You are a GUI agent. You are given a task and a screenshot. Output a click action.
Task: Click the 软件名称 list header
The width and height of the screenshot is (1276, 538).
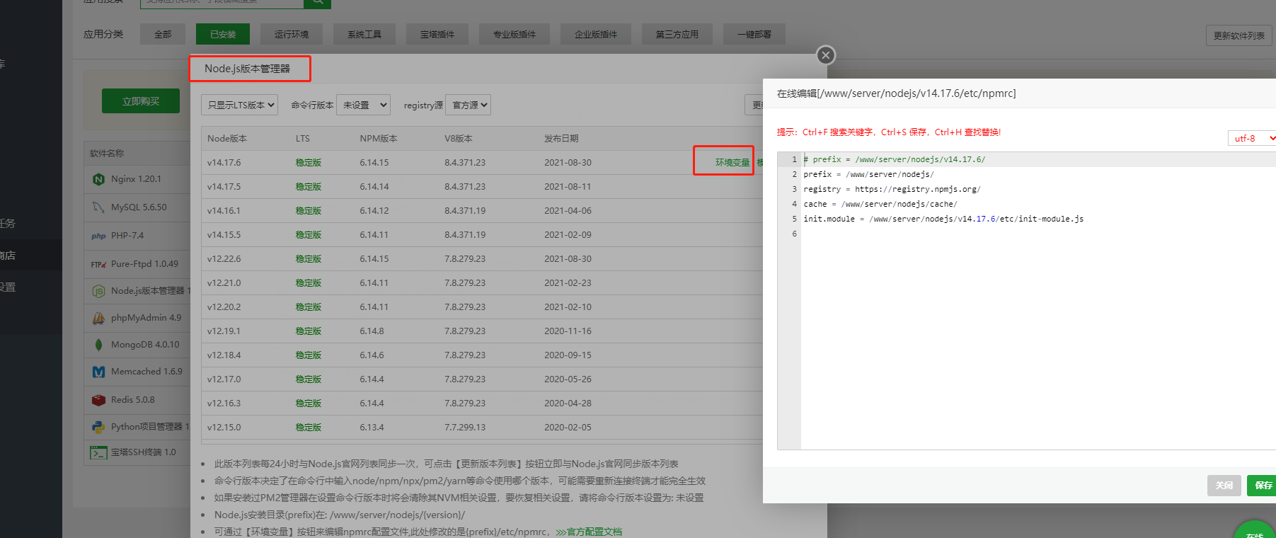[x=107, y=153]
